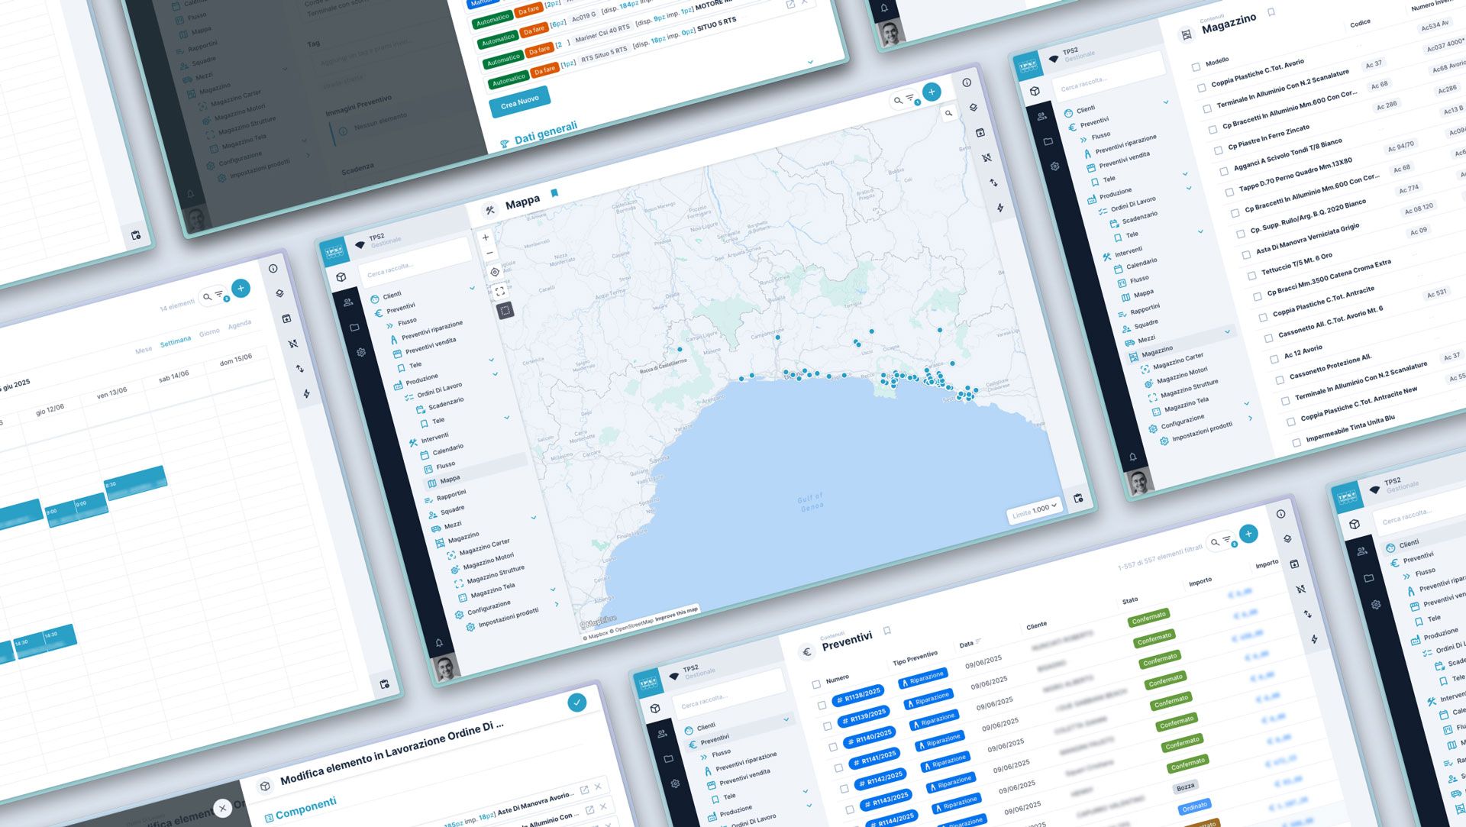Screen dimensions: 1466x827
Task: Collapse Clienti chevron in Magazzino window sidebar
Action: coord(1166,102)
